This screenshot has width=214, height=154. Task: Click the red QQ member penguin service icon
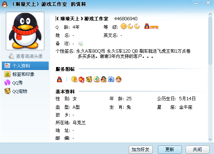click(x=59, y=79)
